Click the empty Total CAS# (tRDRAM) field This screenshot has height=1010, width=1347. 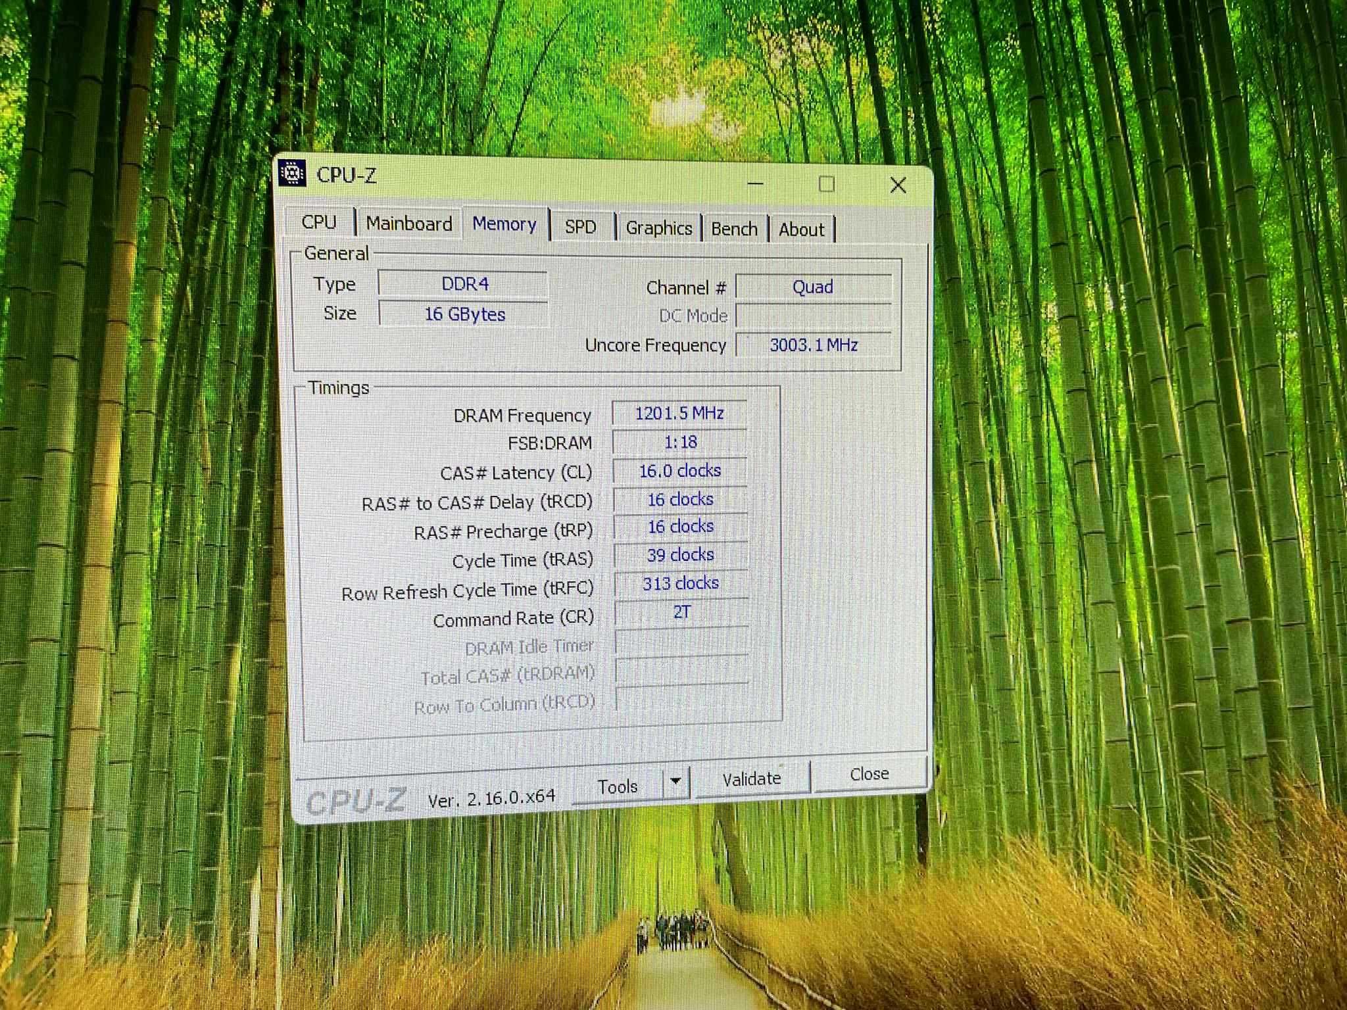click(x=681, y=671)
